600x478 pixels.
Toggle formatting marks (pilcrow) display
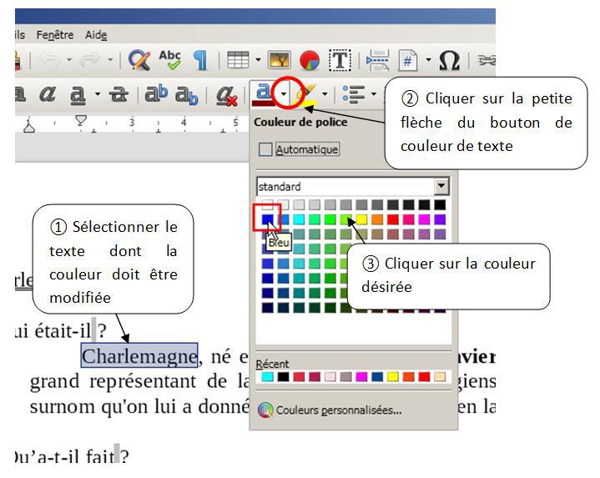pyautogui.click(x=200, y=60)
